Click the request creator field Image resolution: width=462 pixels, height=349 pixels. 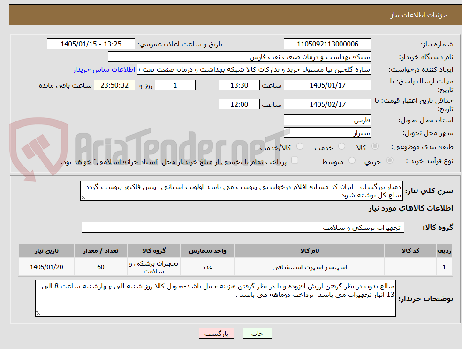click(254, 69)
